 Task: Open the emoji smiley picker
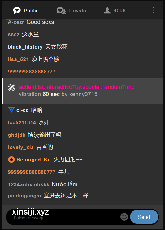(x=124, y=217)
